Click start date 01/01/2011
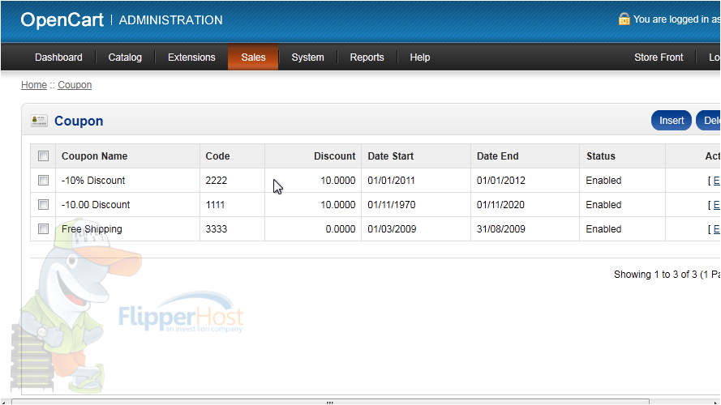Screen dimensions: 721x405 (391, 181)
